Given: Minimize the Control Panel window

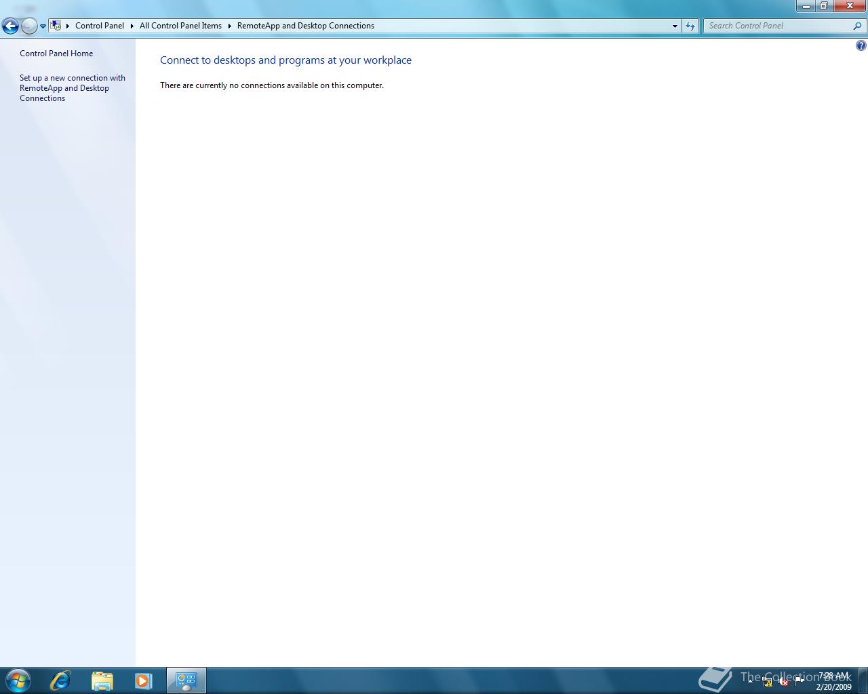Looking at the screenshot, I should pyautogui.click(x=806, y=5).
